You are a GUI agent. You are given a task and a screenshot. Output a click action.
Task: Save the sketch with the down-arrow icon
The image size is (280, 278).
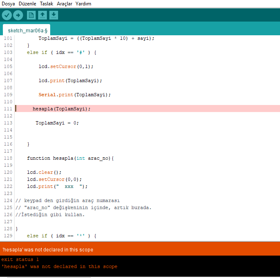tap(54, 15)
